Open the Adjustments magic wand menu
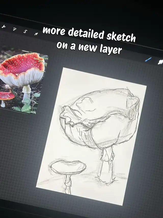Screen dimensions: 163x218 coord(15,29)
